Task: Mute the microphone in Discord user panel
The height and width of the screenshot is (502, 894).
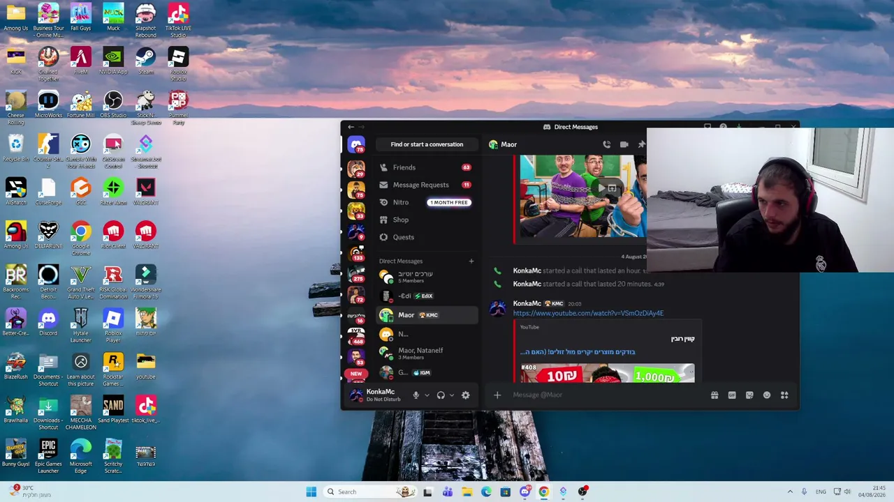Action: [416, 395]
